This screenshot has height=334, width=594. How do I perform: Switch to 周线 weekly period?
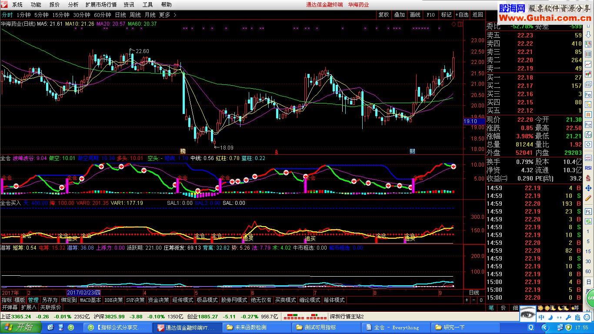(x=135, y=15)
